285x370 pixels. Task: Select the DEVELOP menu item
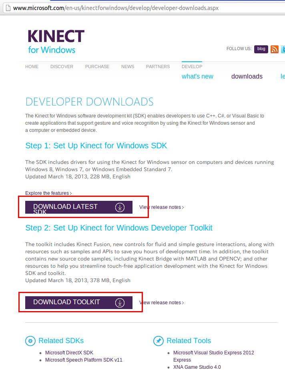tap(192, 67)
